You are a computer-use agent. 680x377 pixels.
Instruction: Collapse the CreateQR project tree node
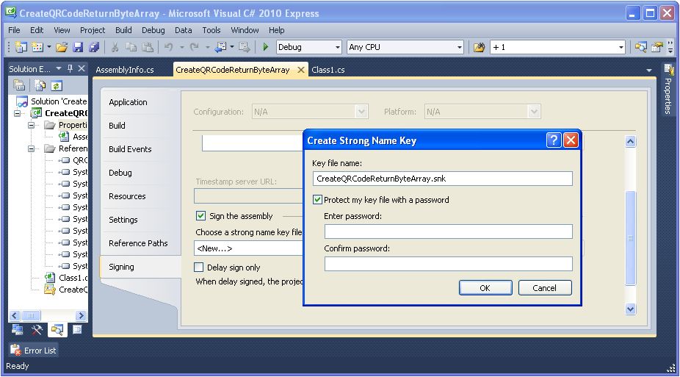point(18,113)
